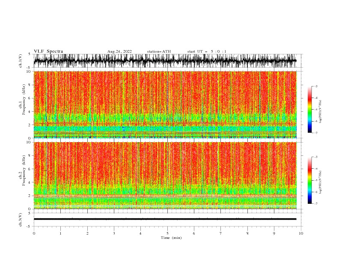Viewport: 339px width, 262px height.
Task: Click the "-7" label on the ch.1 color bar
Action: point(315,133)
